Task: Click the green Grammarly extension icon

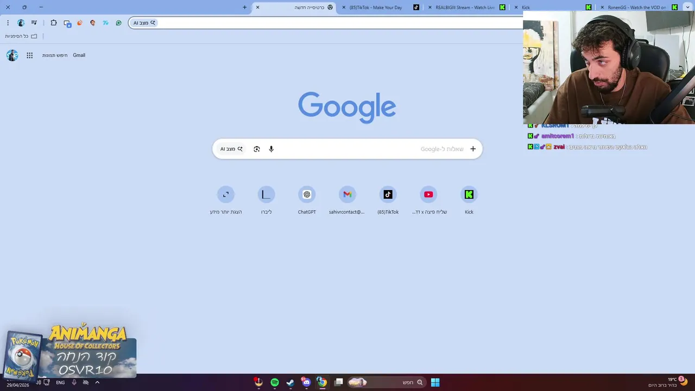Action: point(118,23)
